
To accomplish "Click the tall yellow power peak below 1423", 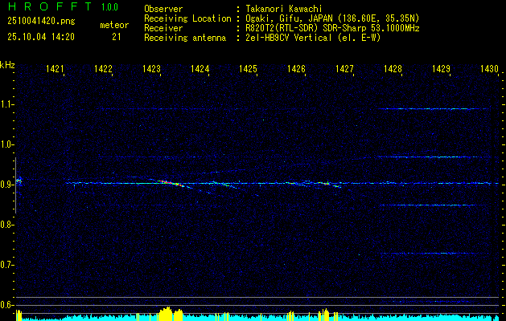I will click(167, 314).
